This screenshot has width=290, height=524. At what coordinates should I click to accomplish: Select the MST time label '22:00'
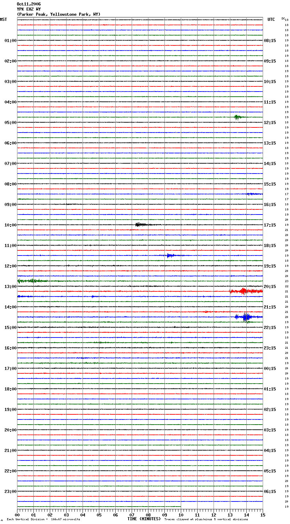pyautogui.click(x=11, y=471)
